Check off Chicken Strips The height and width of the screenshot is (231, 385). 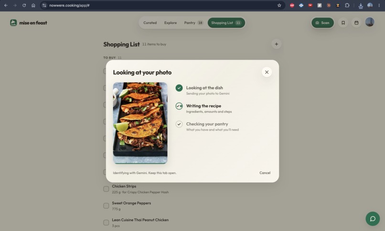point(106,189)
